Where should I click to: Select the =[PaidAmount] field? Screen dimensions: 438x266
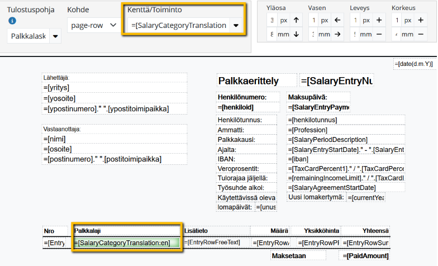[x=366, y=256]
